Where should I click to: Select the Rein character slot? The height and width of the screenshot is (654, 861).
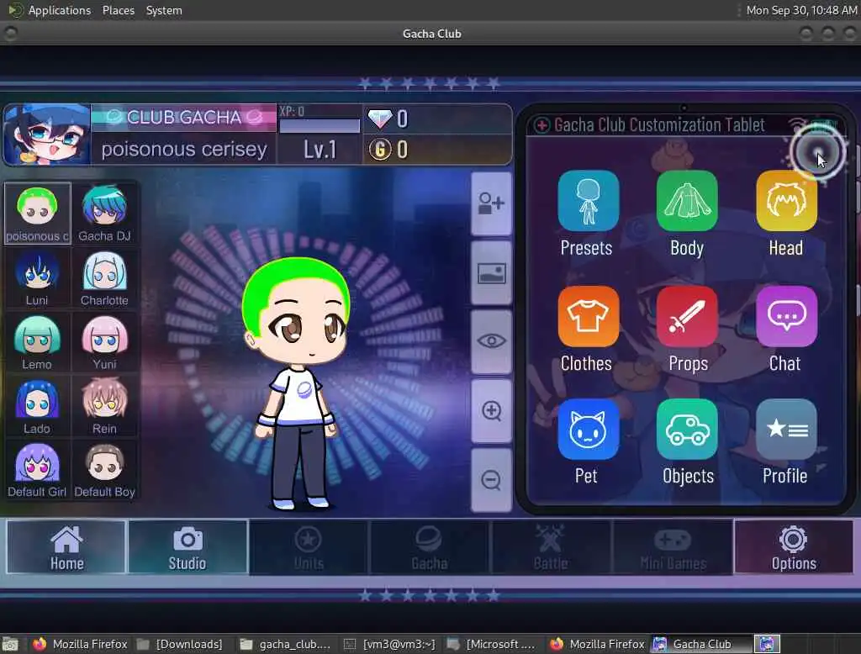click(104, 406)
